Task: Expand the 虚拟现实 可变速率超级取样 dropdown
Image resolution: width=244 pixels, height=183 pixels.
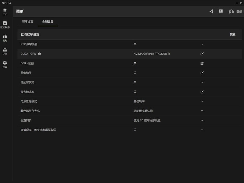Action: [x=202, y=130]
